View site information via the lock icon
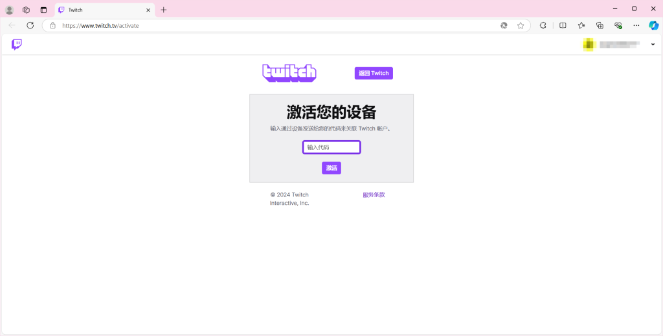The height and width of the screenshot is (336, 663). pos(53,25)
